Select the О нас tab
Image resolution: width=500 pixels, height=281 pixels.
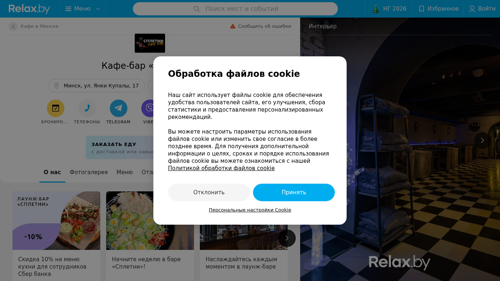[x=52, y=172]
